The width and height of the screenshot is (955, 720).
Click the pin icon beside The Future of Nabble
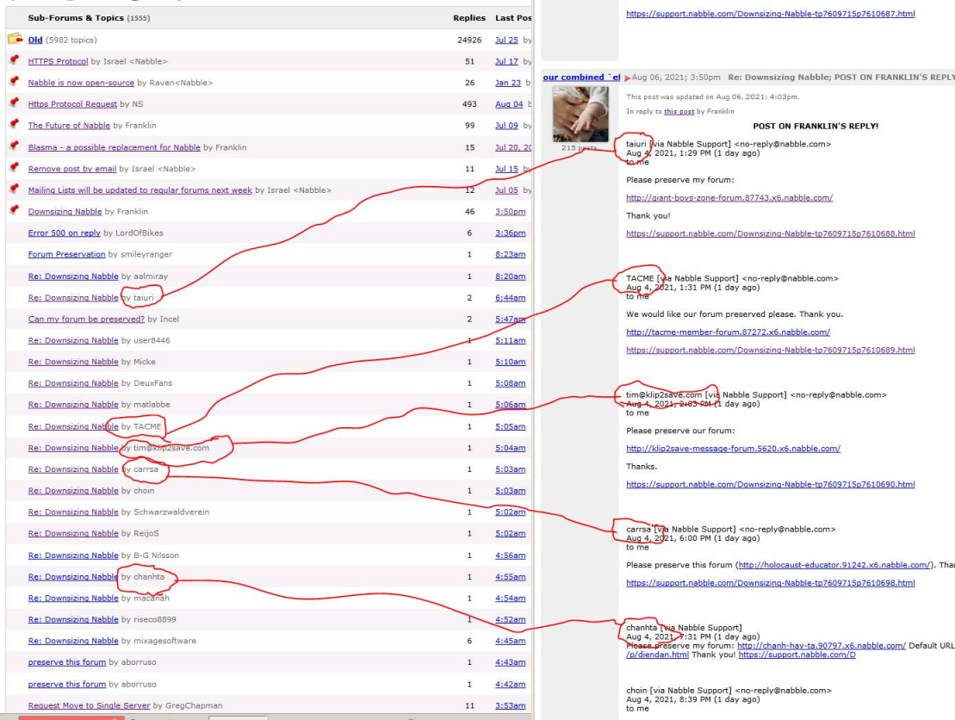click(x=14, y=125)
